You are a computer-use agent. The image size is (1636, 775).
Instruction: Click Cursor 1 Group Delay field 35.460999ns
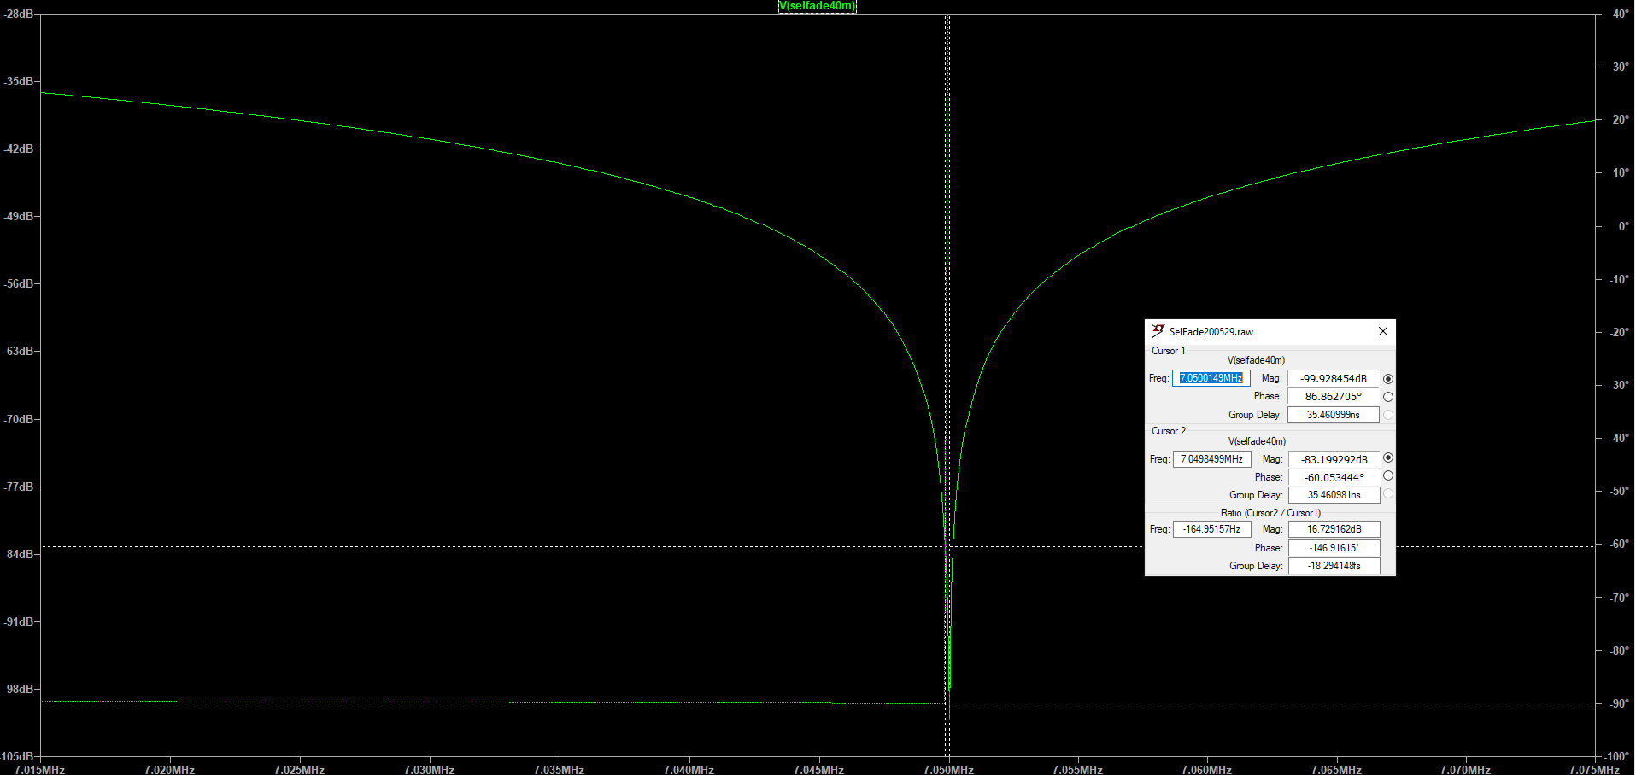pos(1334,415)
